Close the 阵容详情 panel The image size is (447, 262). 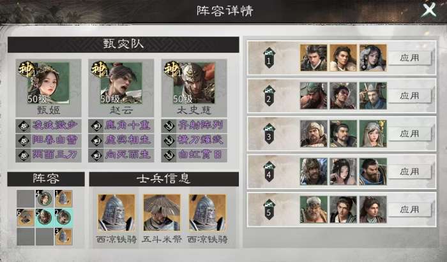point(428,10)
